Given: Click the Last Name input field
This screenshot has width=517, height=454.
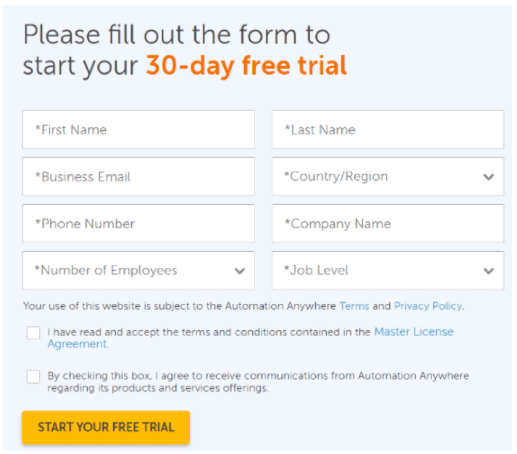Looking at the screenshot, I should pos(387,130).
